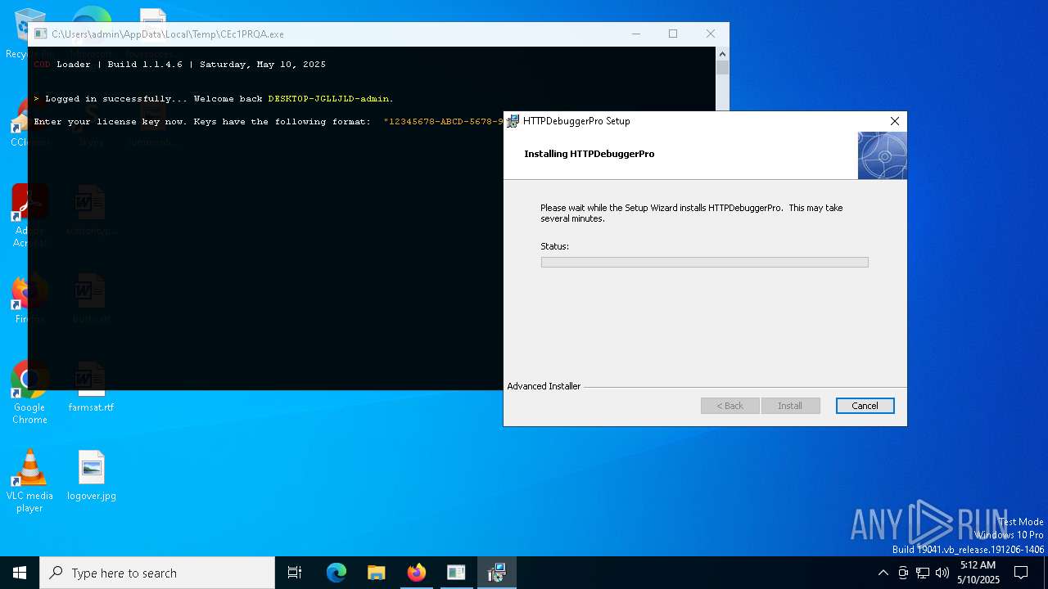This screenshot has height=589, width=1048.
Task: Open network settings tray icon
Action: click(x=923, y=573)
